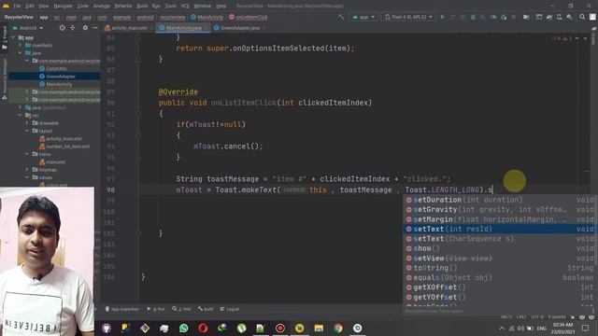Choose getYOffset() completion suggestion
598x336 pixels.
(x=500, y=297)
